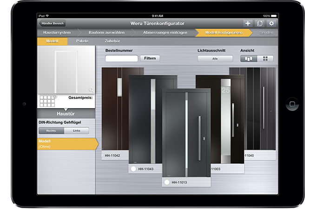
Task: Select the Modell tab
Action: tap(52, 41)
